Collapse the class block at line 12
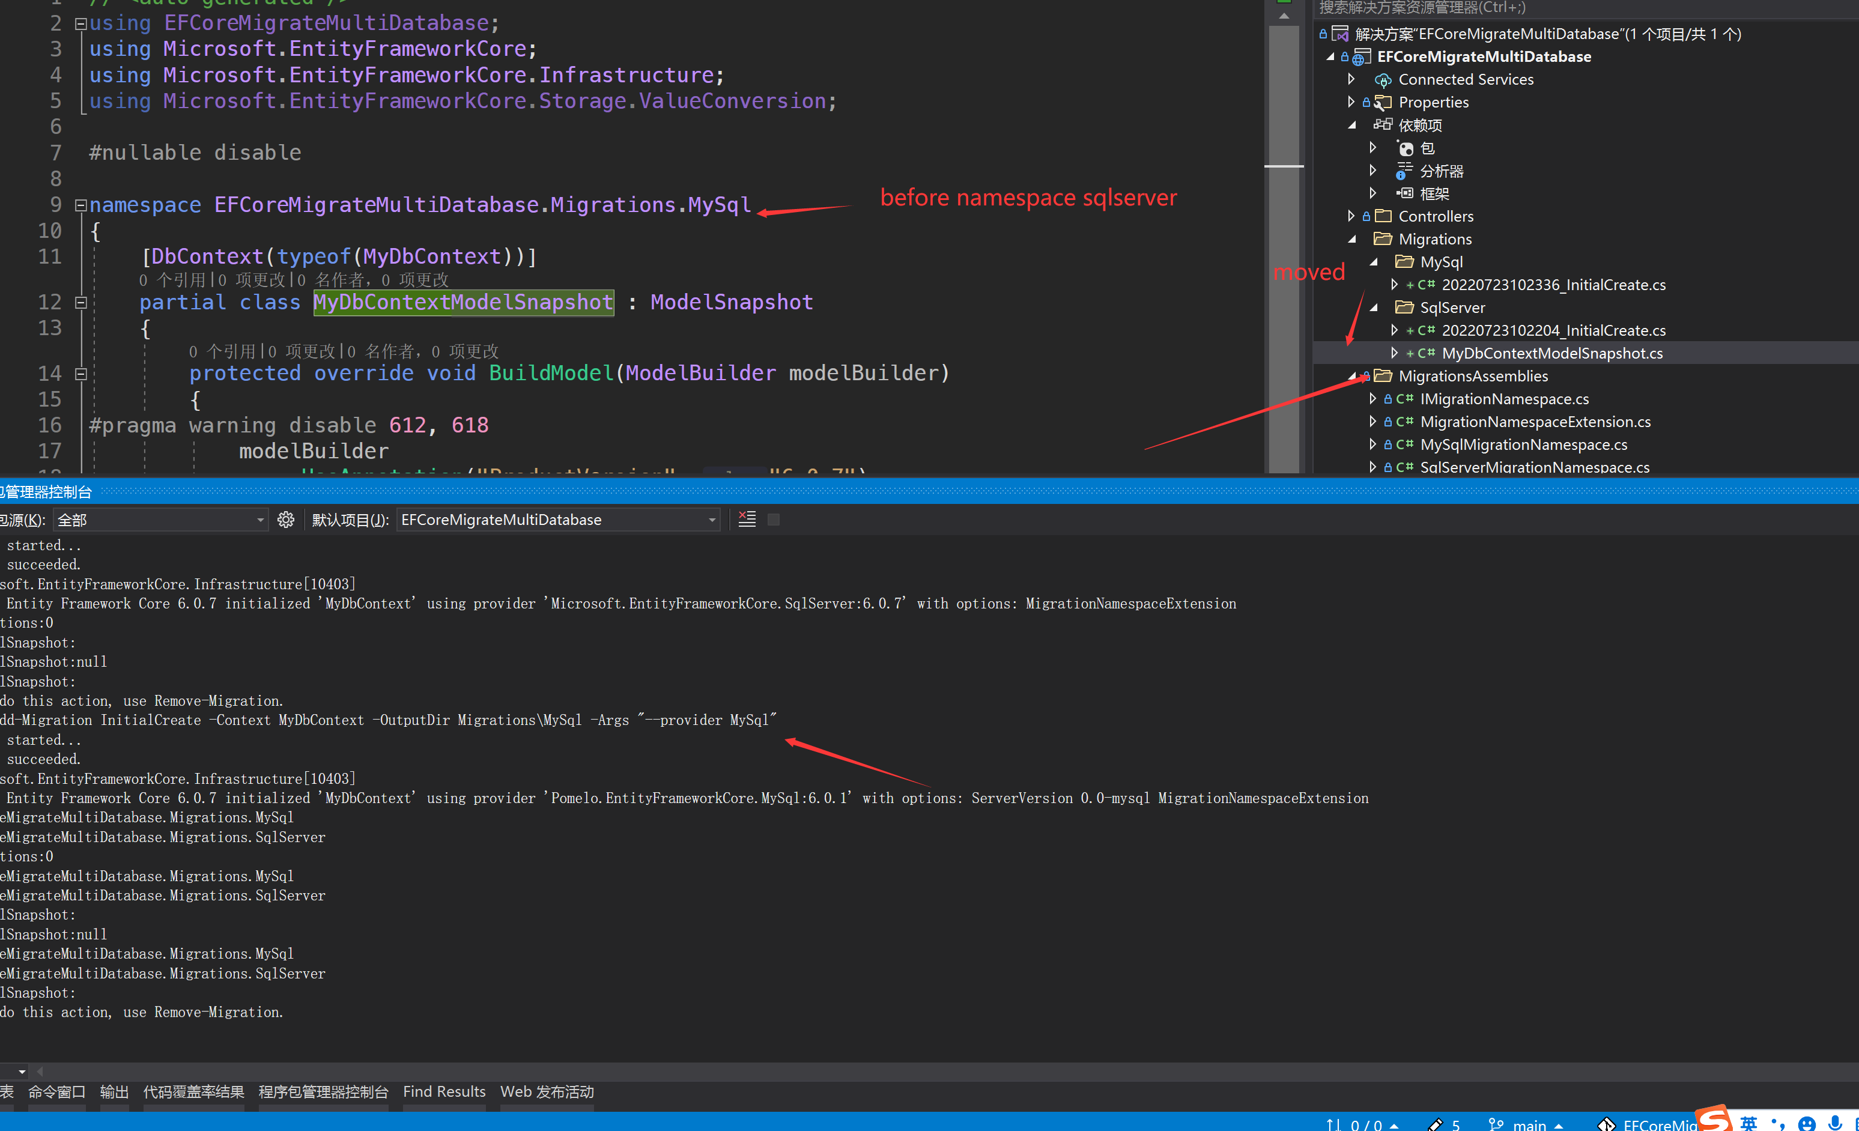Viewport: 1859px width, 1131px height. point(80,303)
